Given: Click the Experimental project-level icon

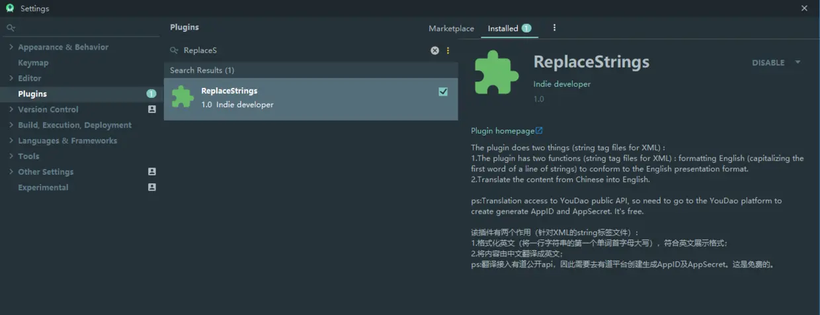Looking at the screenshot, I should 152,187.
